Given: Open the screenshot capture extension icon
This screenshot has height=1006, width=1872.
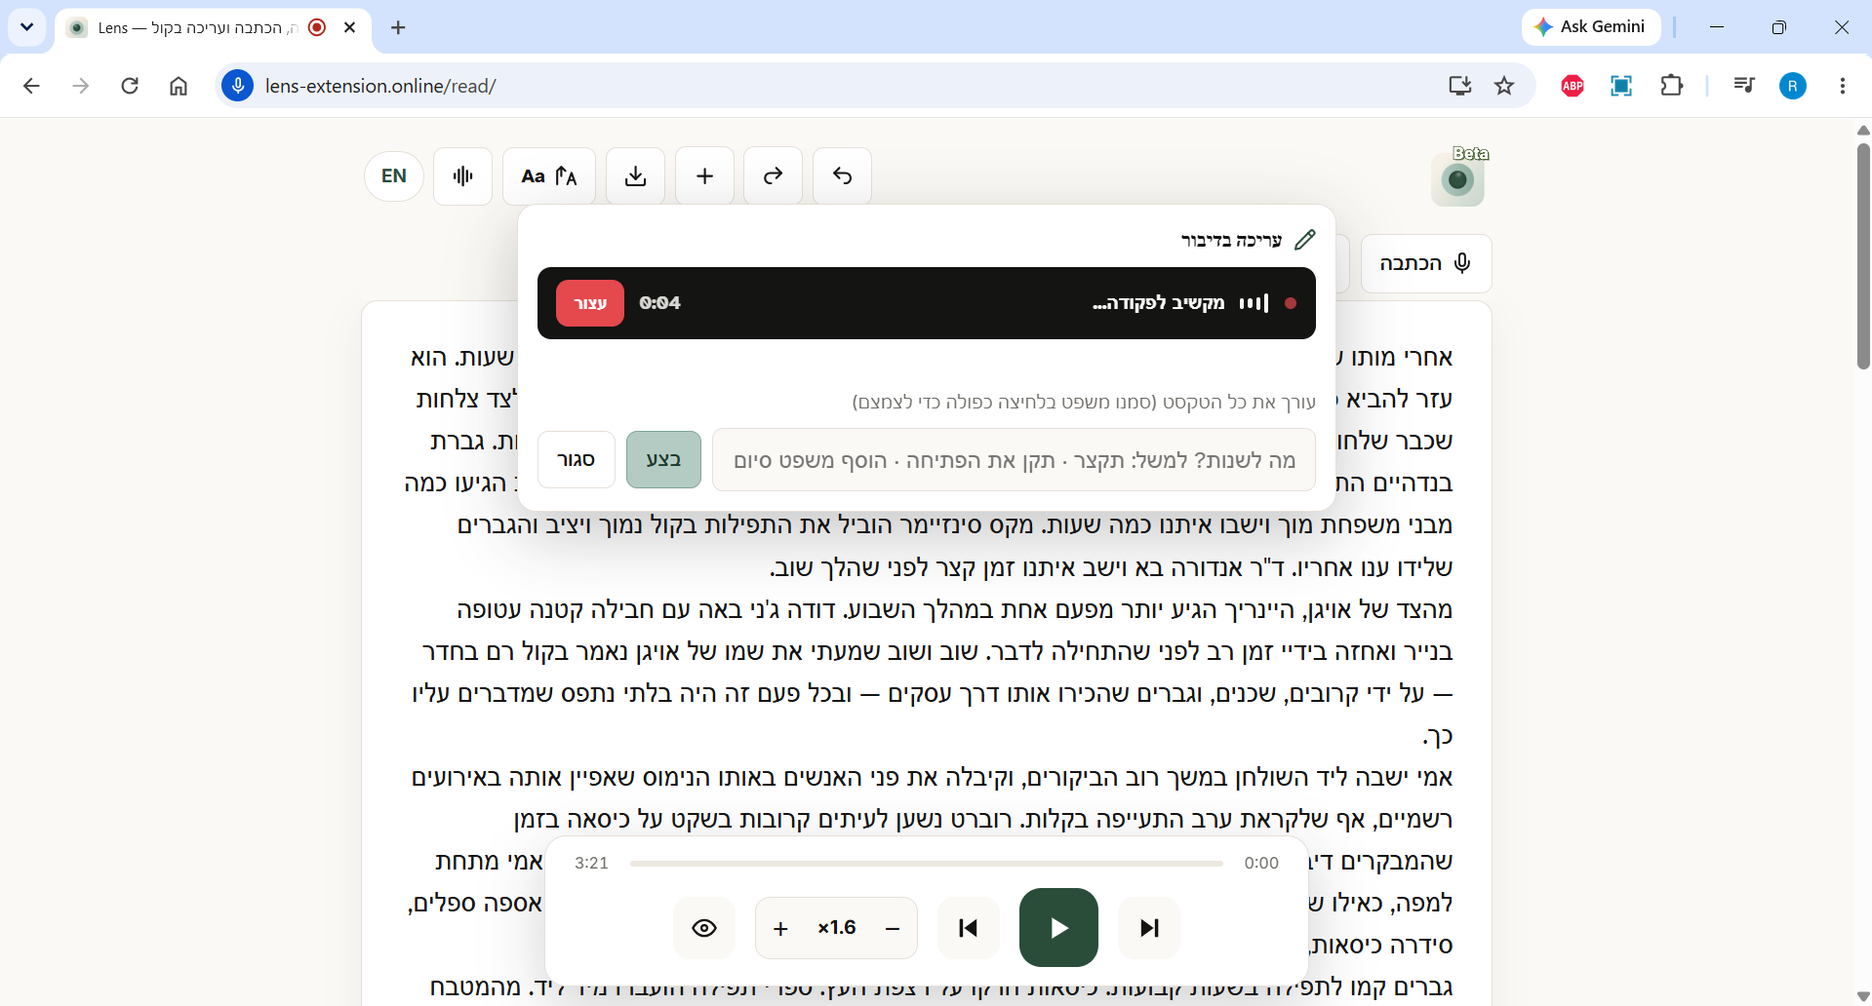Looking at the screenshot, I should click(x=1621, y=86).
